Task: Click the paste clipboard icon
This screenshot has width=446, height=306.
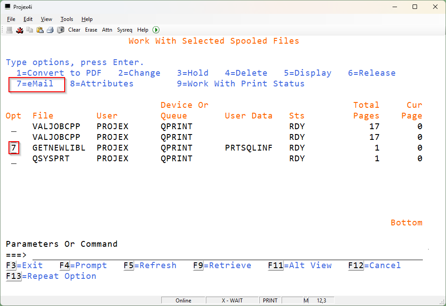Action: pyautogui.click(x=40, y=30)
